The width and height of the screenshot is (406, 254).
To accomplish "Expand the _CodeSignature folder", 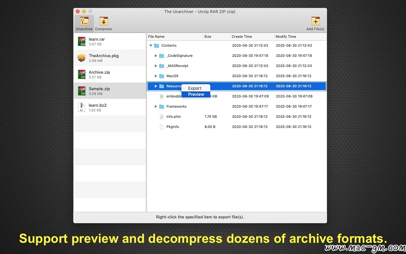I will pyautogui.click(x=156, y=56).
